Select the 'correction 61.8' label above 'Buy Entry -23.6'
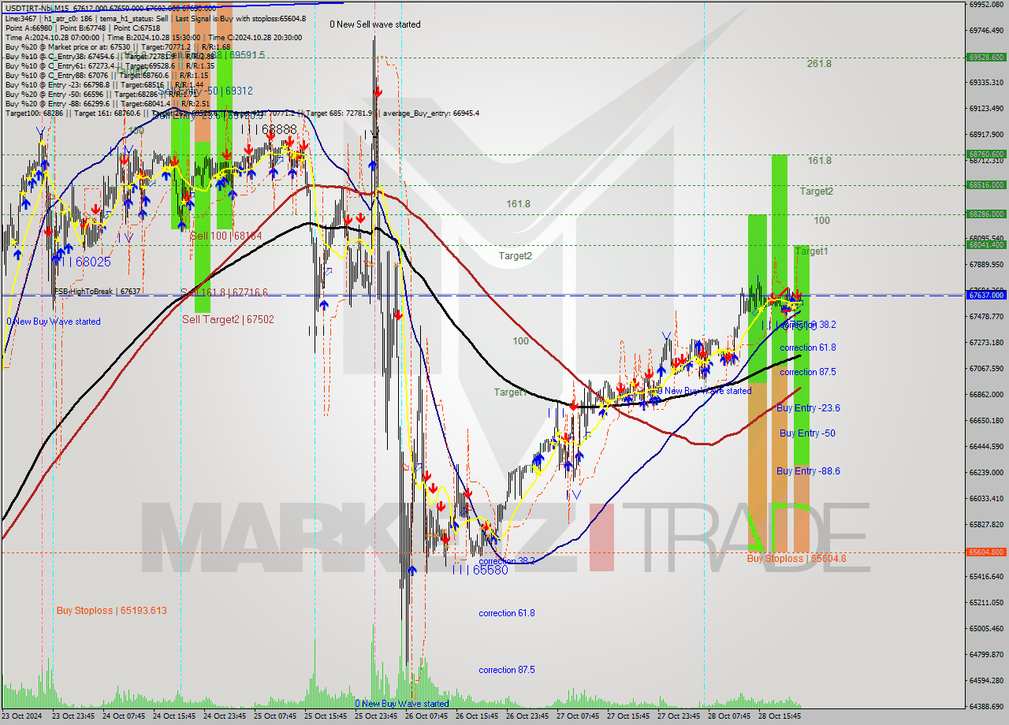 [808, 348]
